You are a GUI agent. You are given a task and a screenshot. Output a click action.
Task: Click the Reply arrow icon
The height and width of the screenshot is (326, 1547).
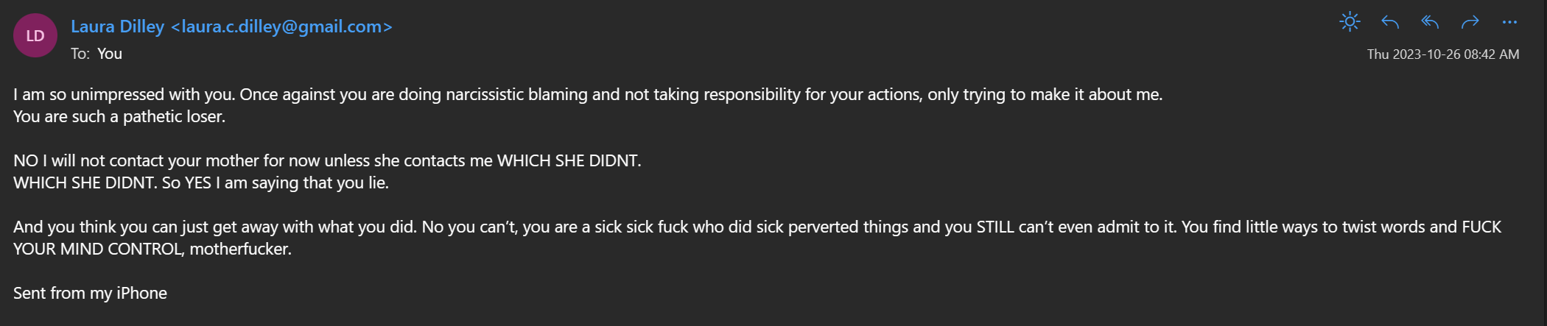(x=1390, y=23)
